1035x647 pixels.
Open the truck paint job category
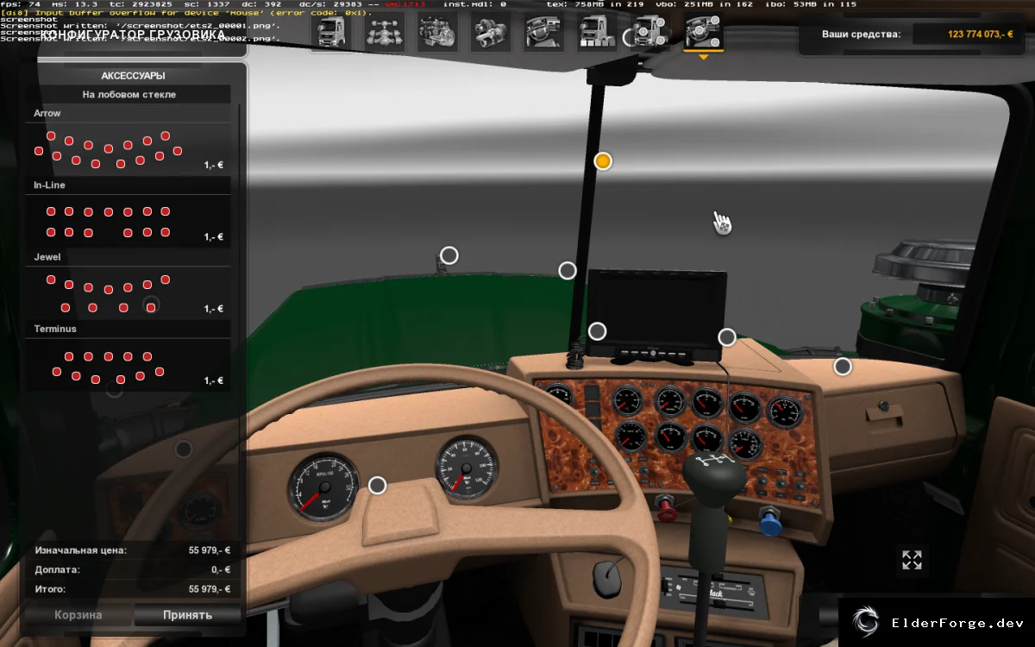[x=597, y=33]
